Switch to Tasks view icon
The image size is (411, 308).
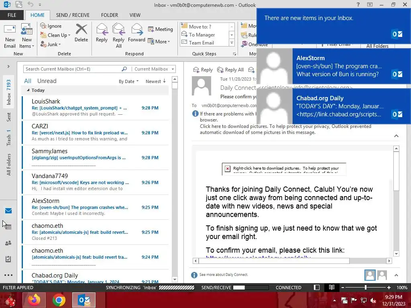pos(8,259)
